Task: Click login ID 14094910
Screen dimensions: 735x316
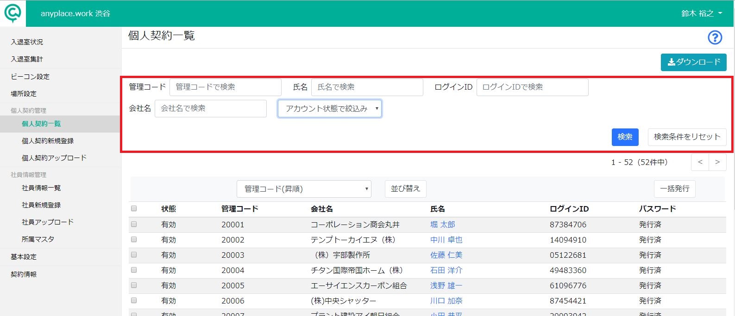Action: pos(568,240)
